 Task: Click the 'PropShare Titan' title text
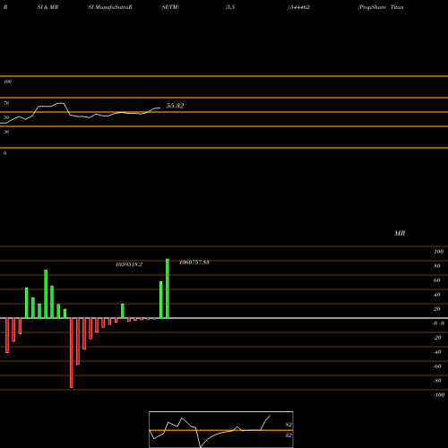pos(381,7)
